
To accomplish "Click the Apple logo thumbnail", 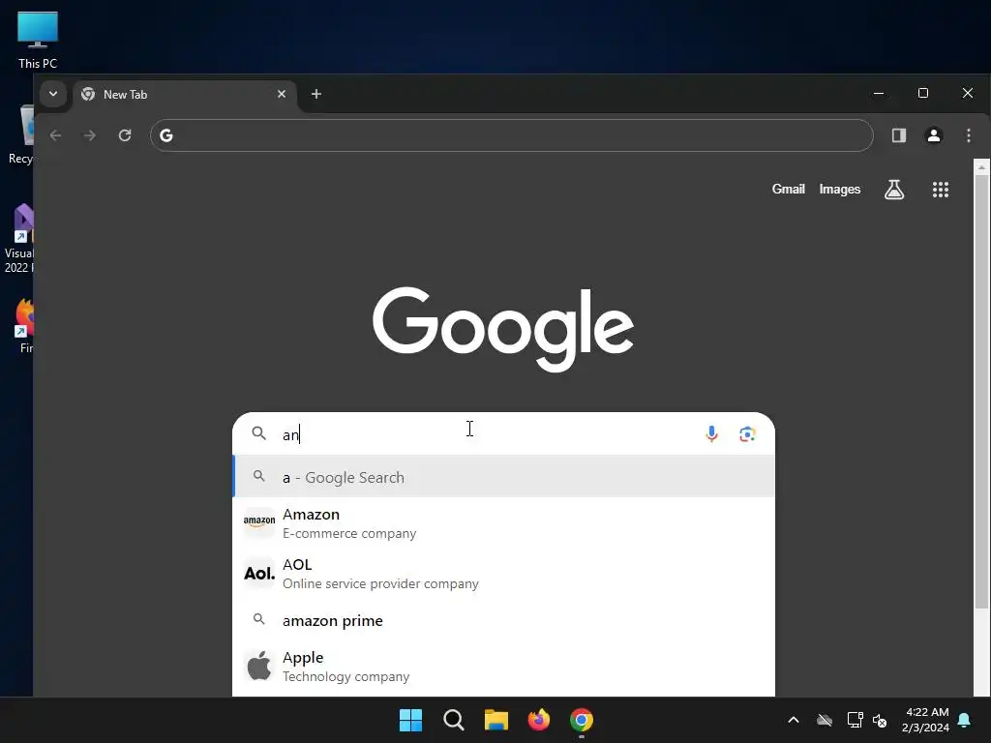I will (x=259, y=666).
